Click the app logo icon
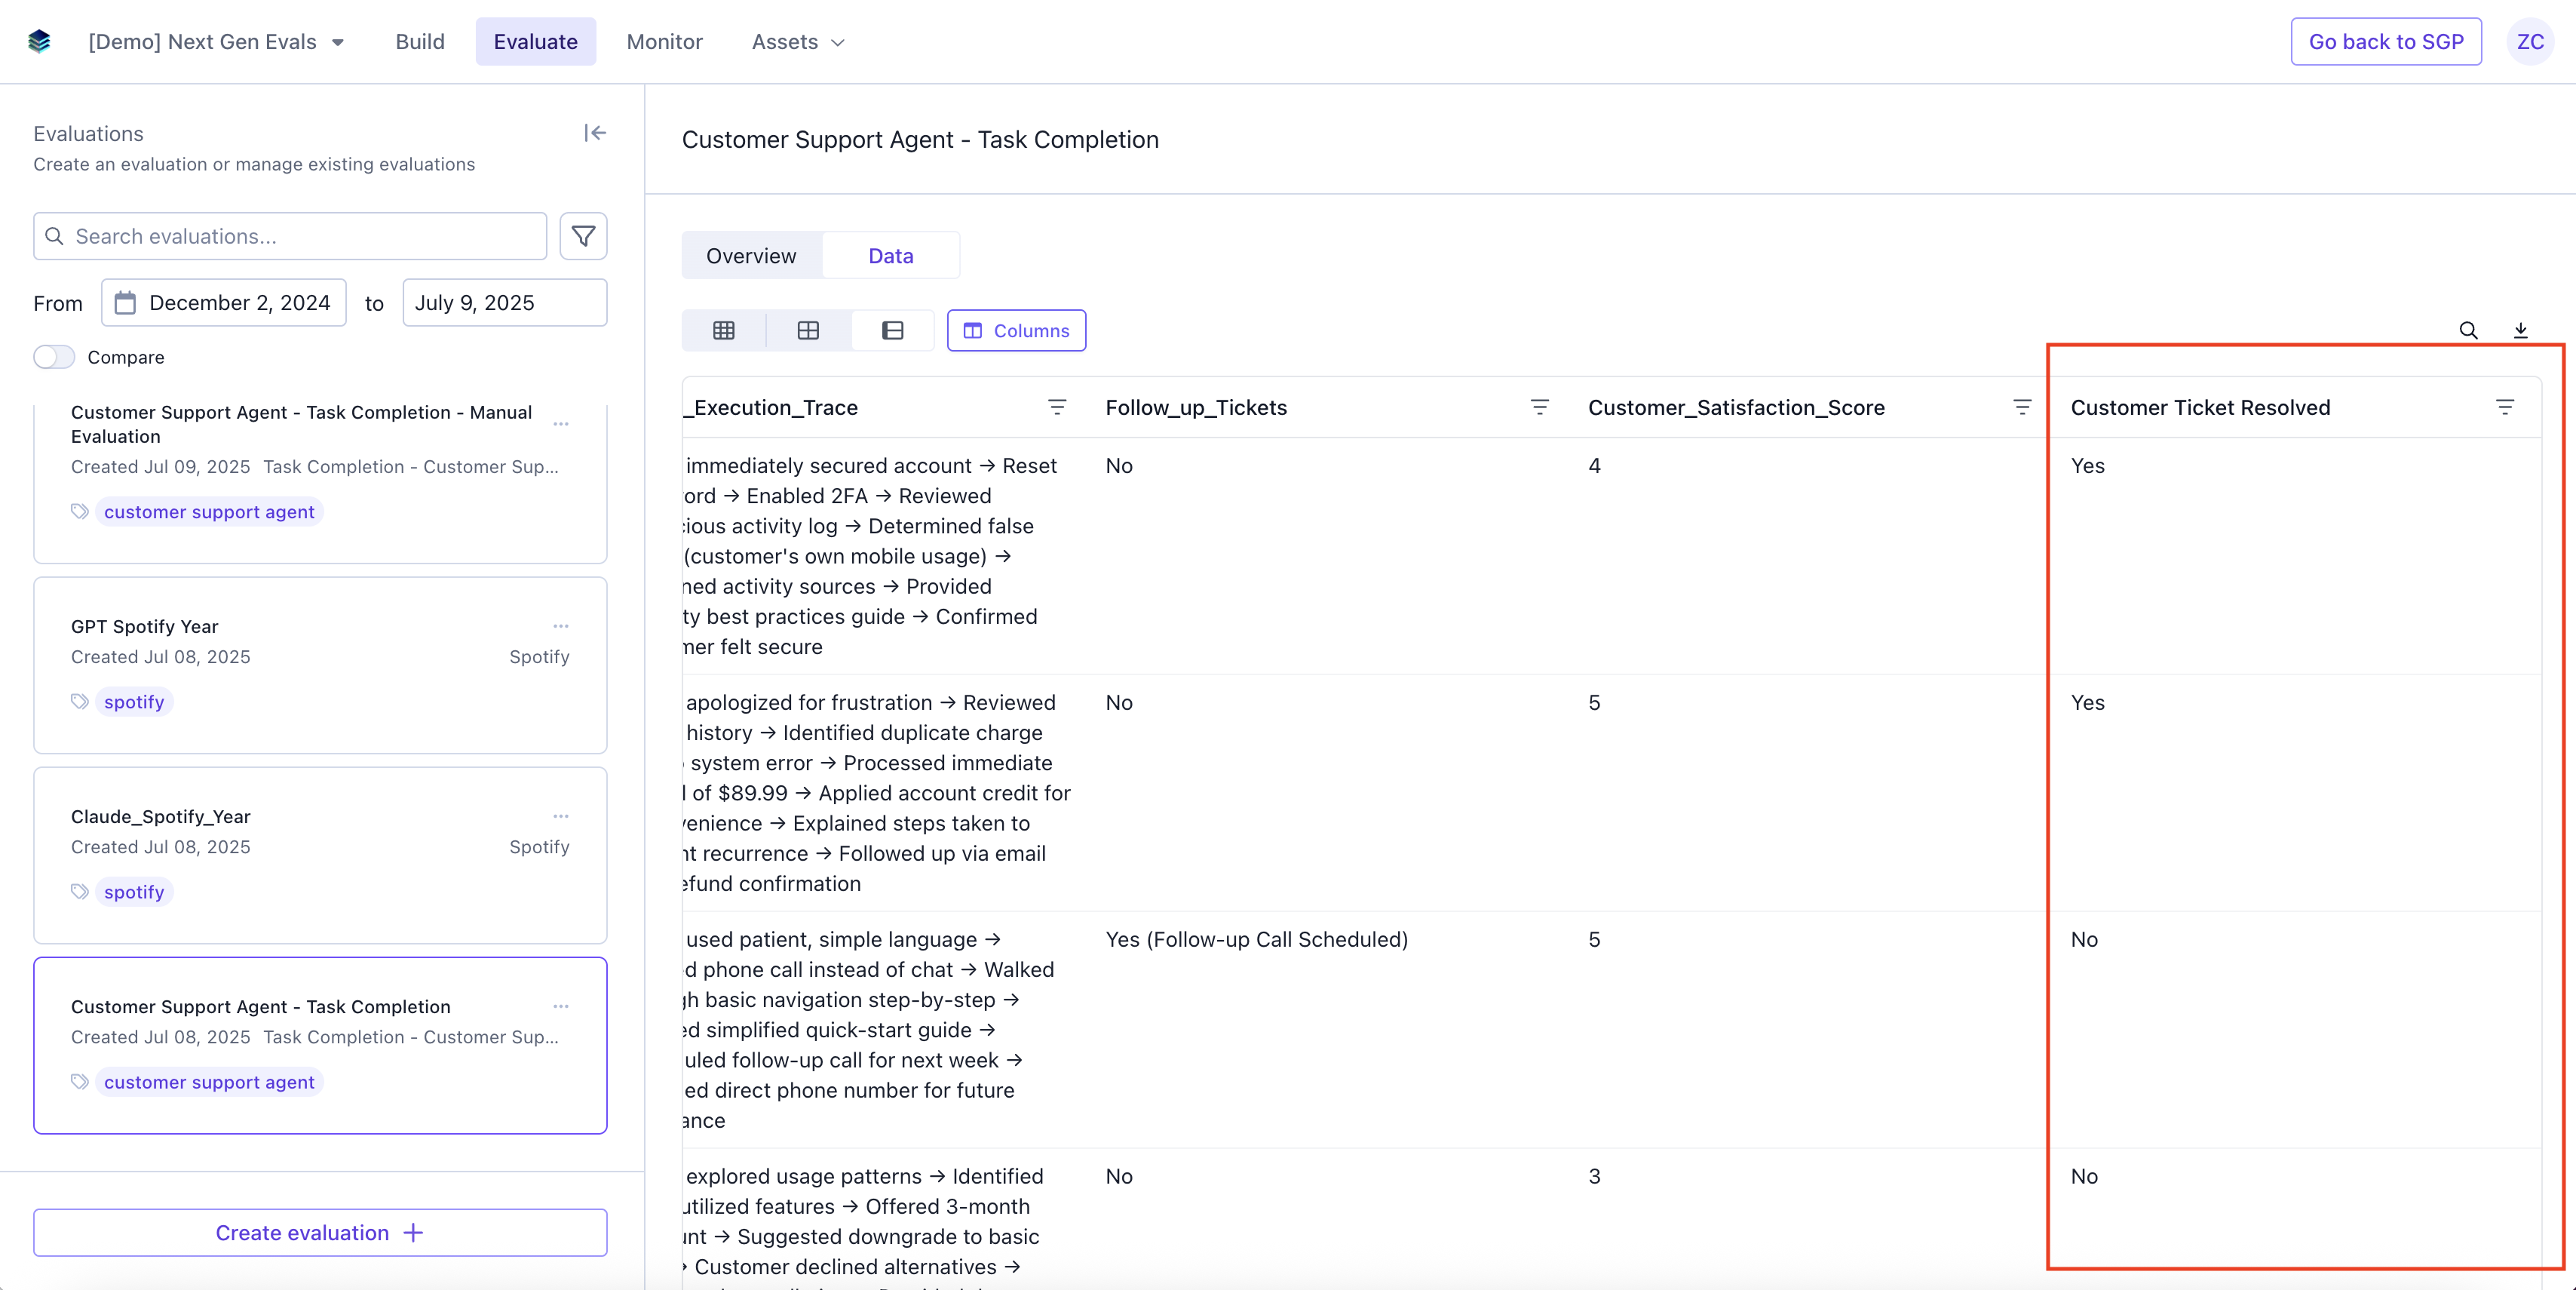2576x1290 pixels. point(39,41)
